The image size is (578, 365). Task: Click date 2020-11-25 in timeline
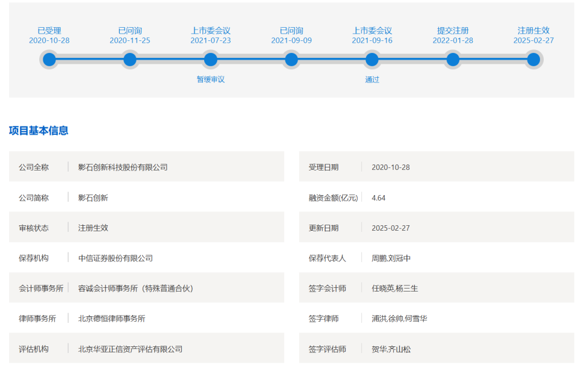coord(130,40)
